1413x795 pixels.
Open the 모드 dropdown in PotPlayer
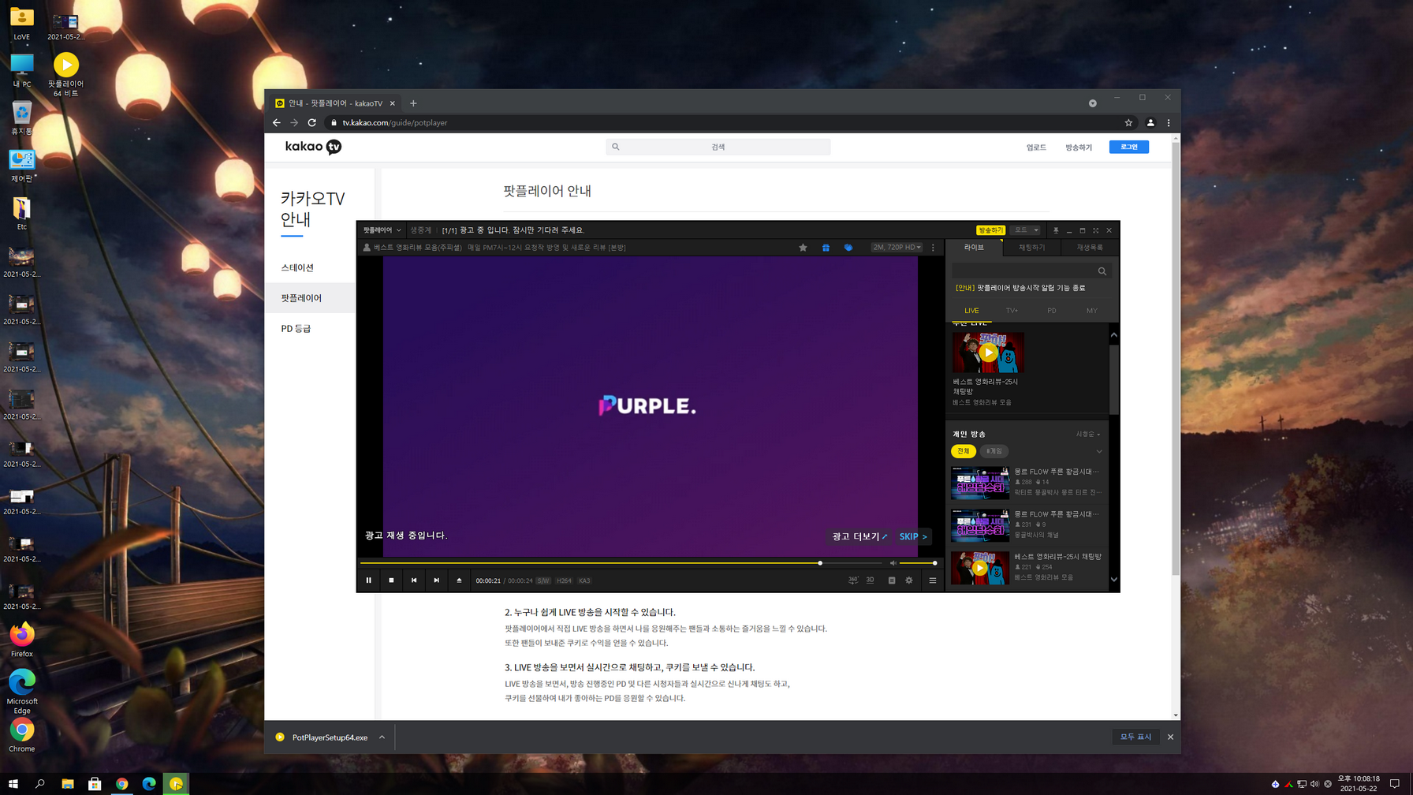(1026, 230)
